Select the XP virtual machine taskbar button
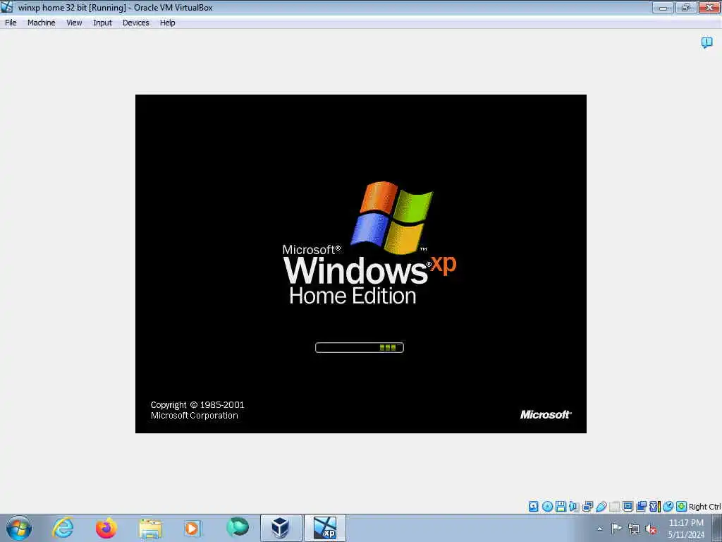Image resolution: width=722 pixels, height=542 pixels. coord(324,528)
